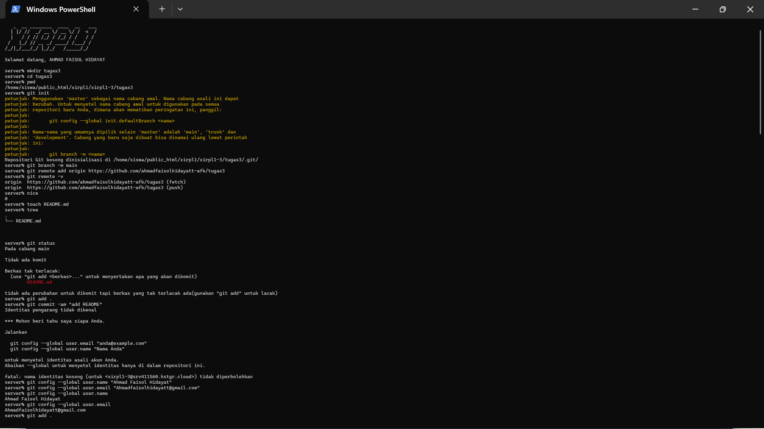Open a new terminal tab
The height and width of the screenshot is (429, 764).
pos(162,9)
